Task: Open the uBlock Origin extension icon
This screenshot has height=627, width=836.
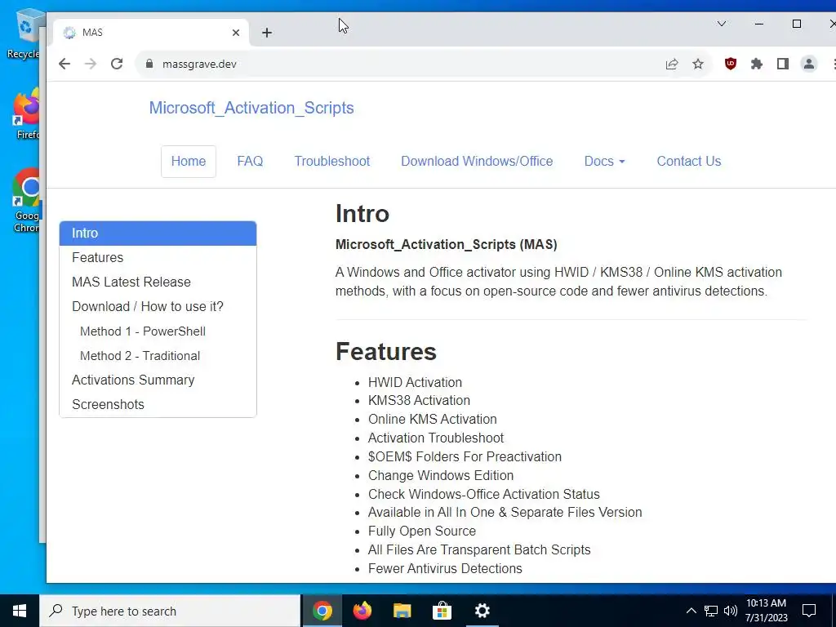Action: tap(731, 64)
